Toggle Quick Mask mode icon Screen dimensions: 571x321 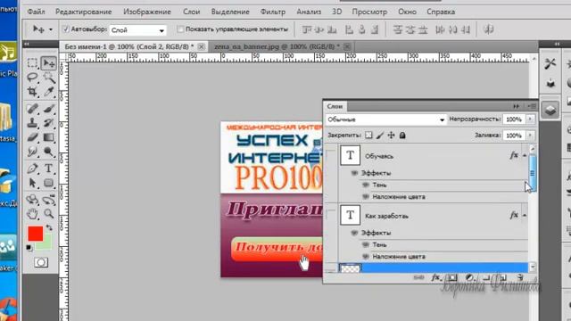41,262
